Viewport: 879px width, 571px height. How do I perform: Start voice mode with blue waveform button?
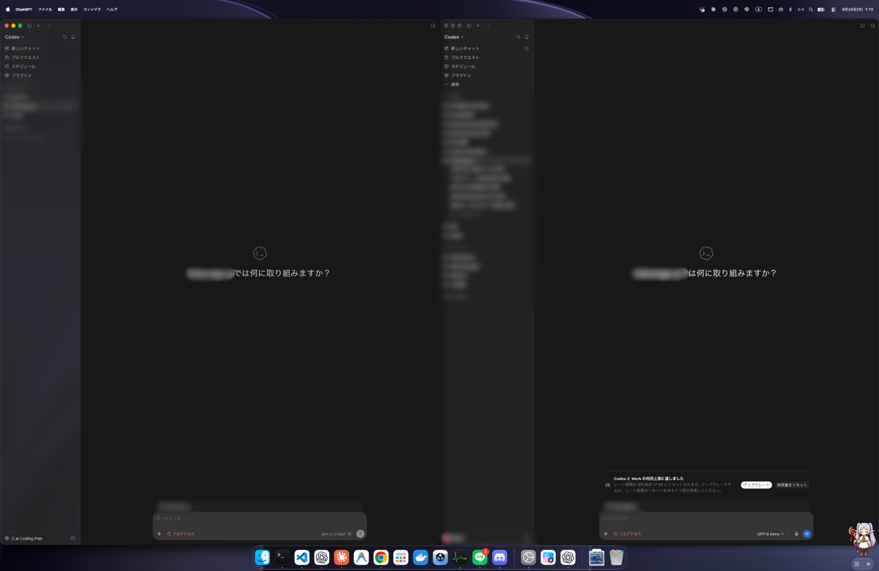click(x=807, y=534)
